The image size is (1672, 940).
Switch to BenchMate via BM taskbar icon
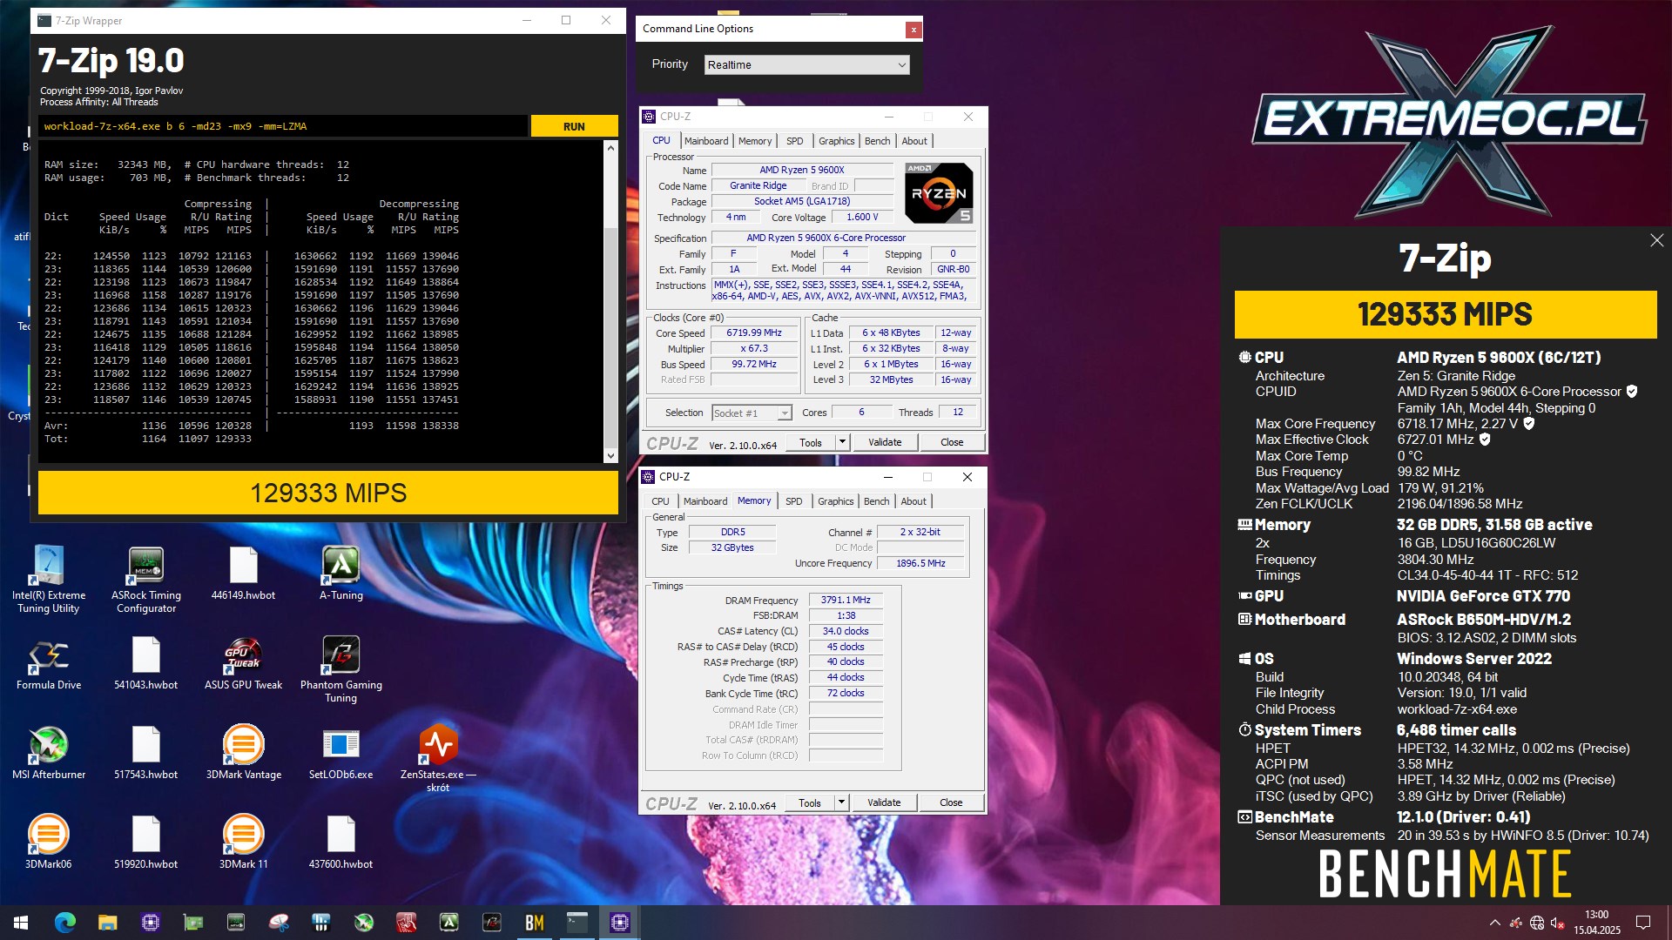click(x=535, y=923)
